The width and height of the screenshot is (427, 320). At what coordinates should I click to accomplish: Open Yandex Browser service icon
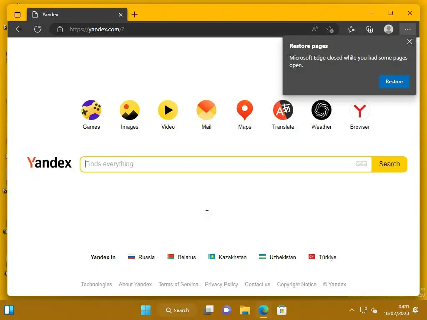pos(360,110)
